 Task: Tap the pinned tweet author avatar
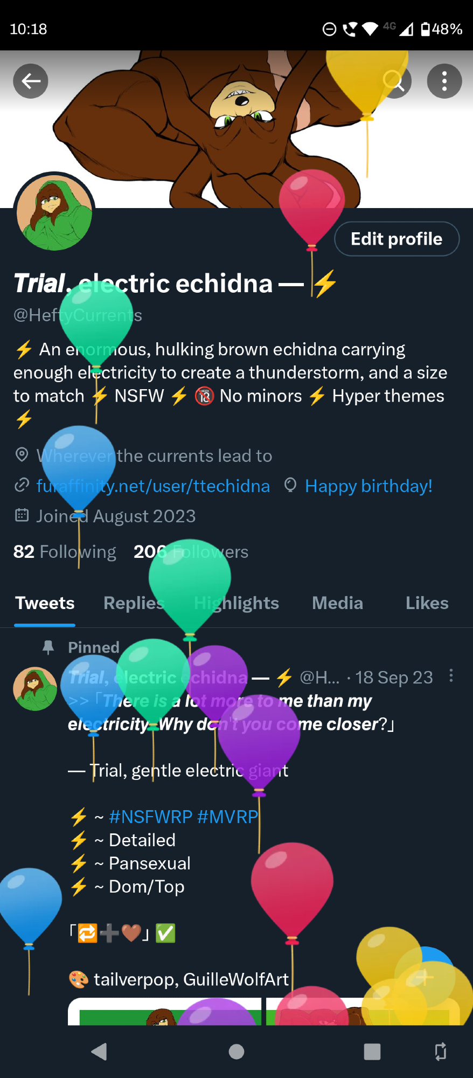pos(35,689)
